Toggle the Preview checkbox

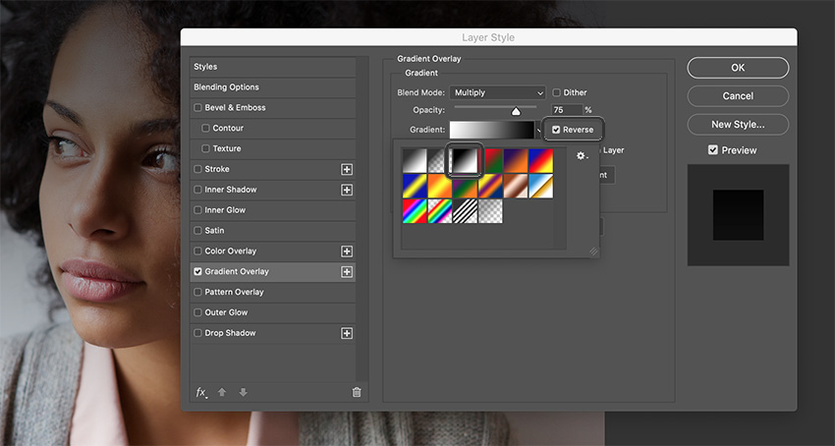[x=713, y=150]
